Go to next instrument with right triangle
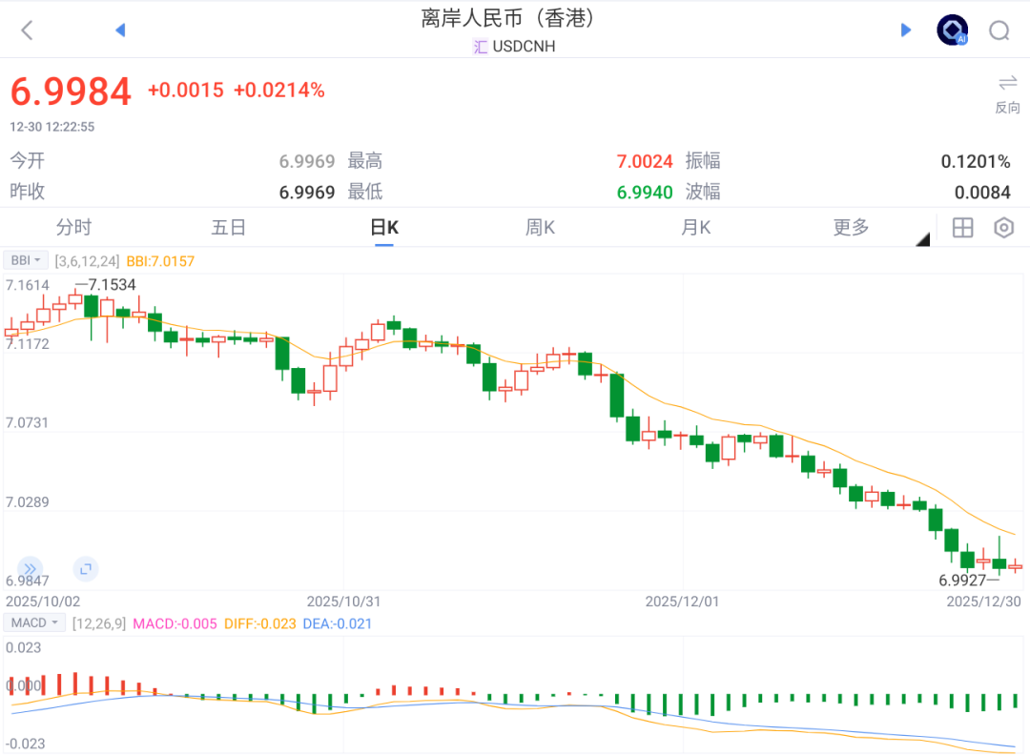 click(x=905, y=31)
